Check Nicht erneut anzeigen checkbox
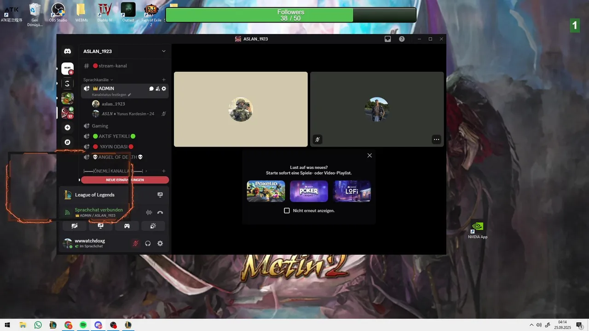Screen dimensions: 589x331 click(287, 211)
